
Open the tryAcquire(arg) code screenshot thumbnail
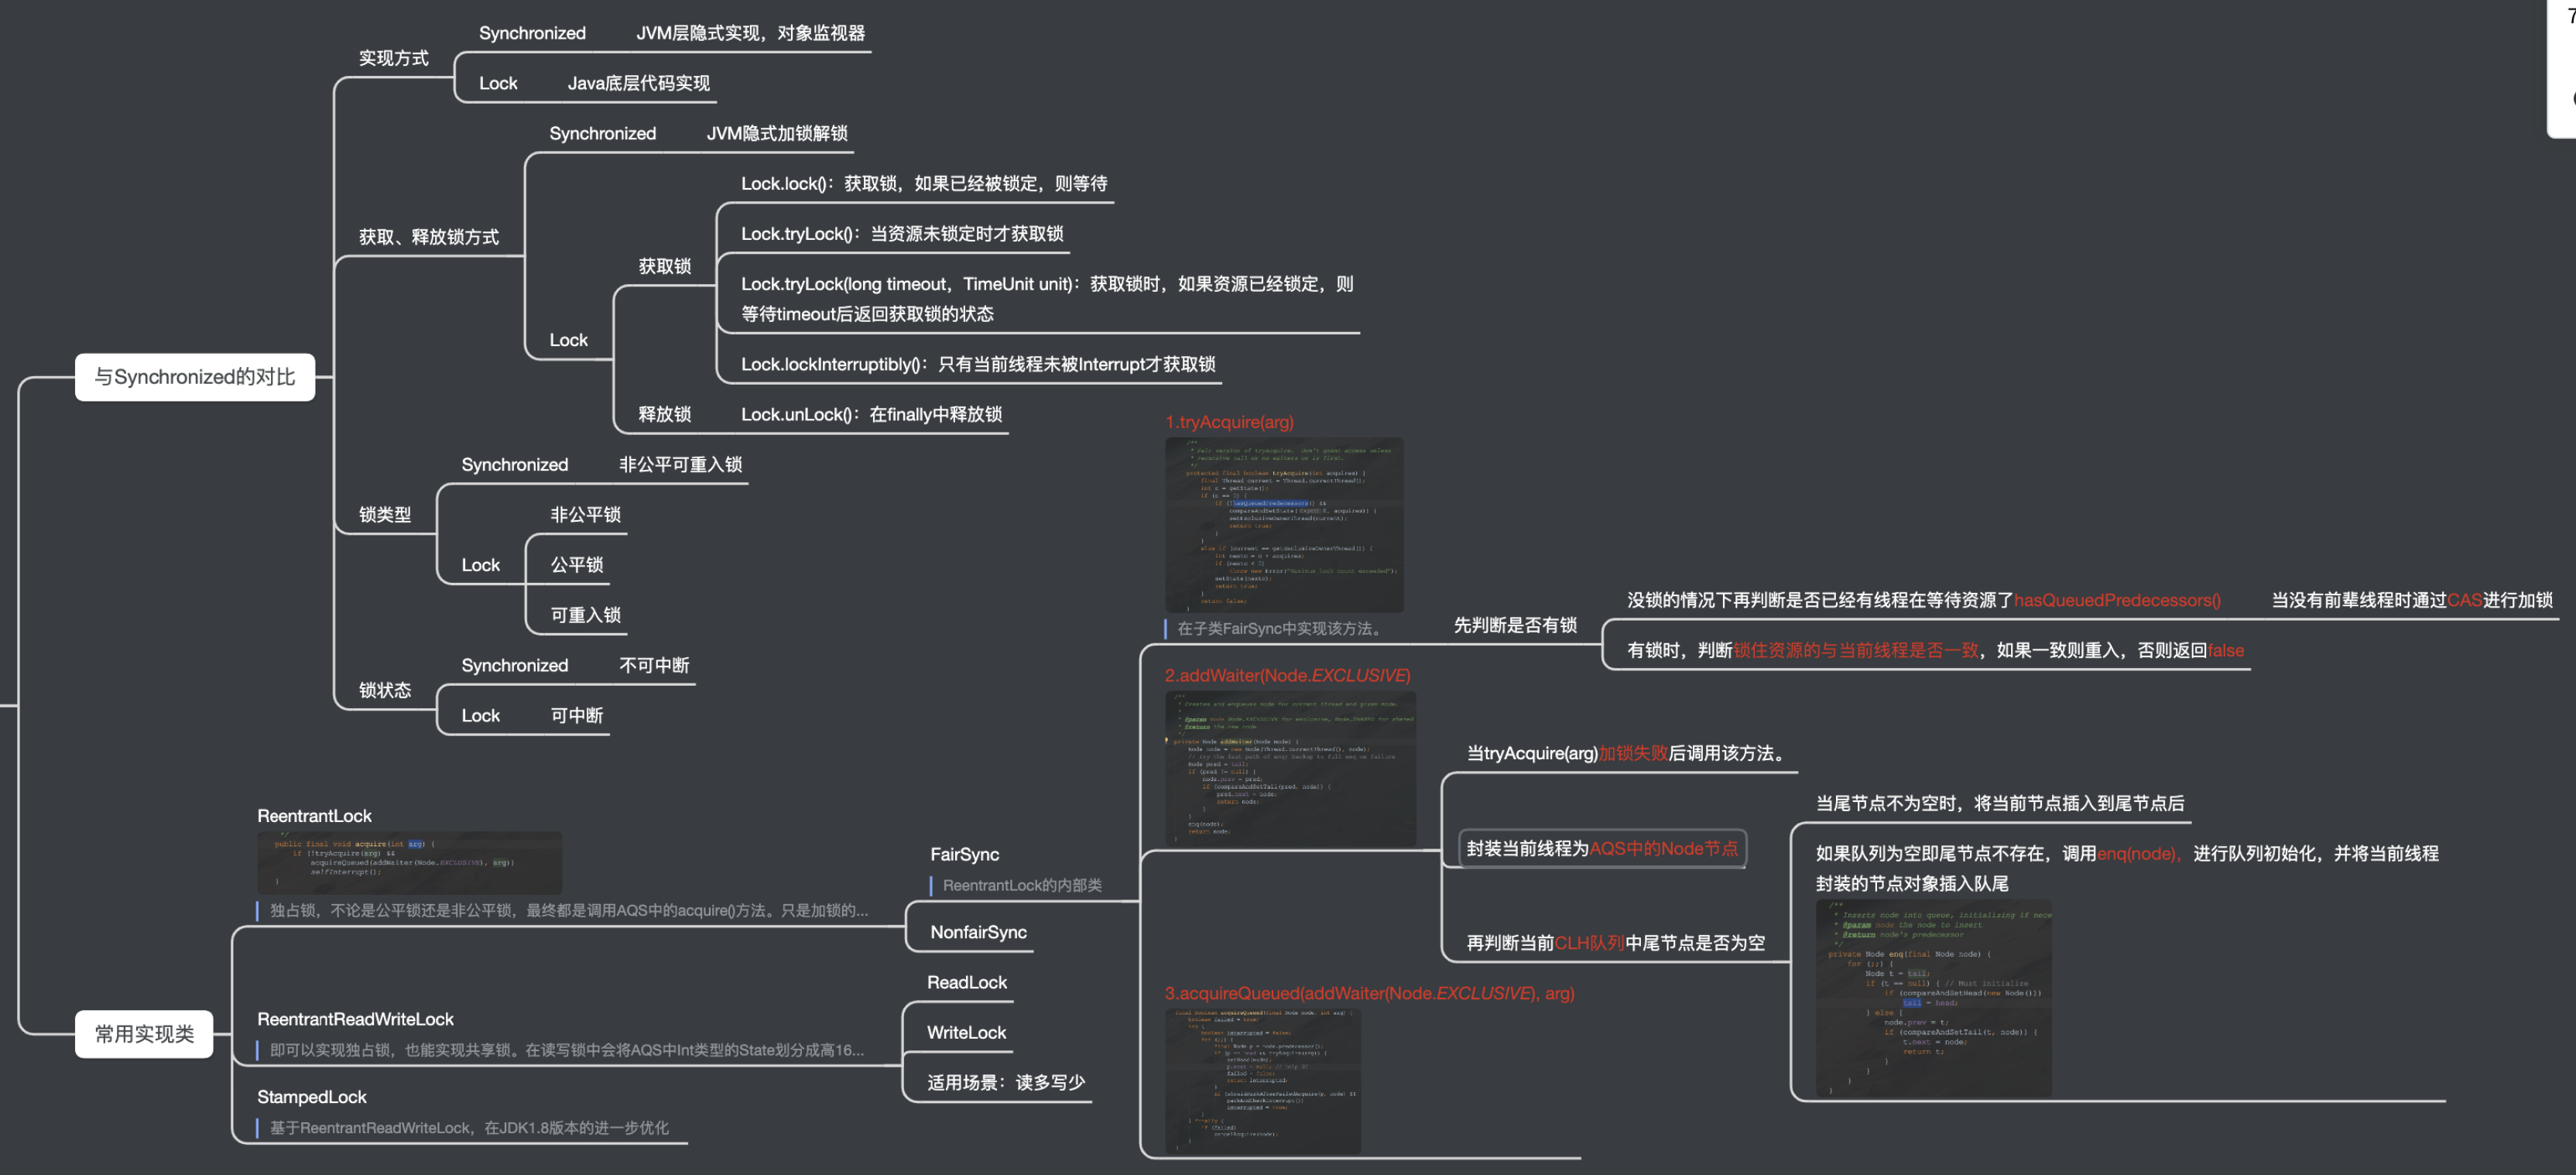(1284, 525)
